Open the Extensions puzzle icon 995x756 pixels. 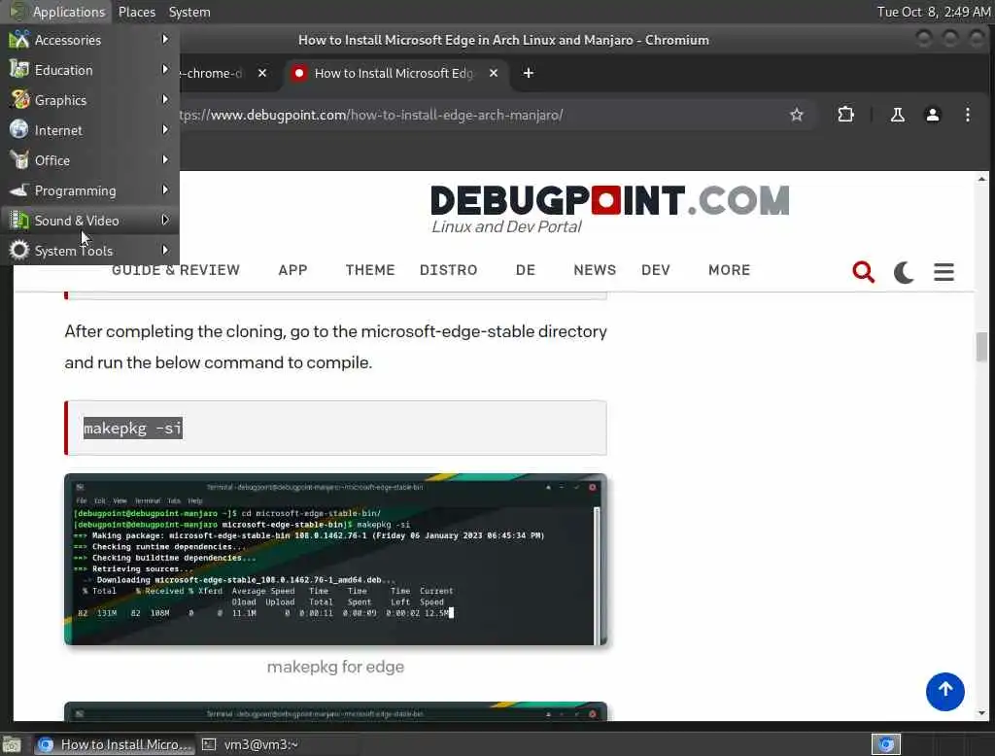[x=845, y=115]
